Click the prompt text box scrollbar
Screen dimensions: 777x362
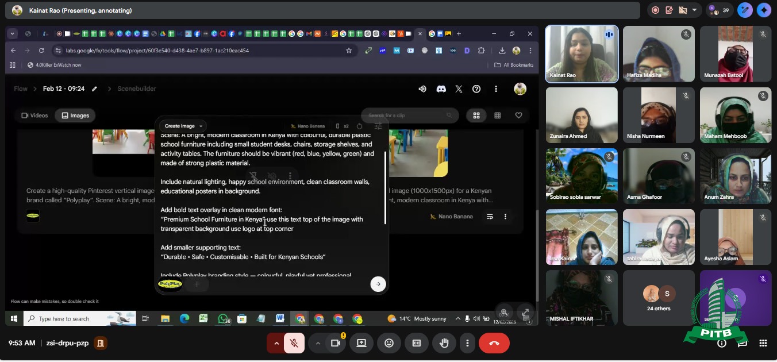(385, 188)
